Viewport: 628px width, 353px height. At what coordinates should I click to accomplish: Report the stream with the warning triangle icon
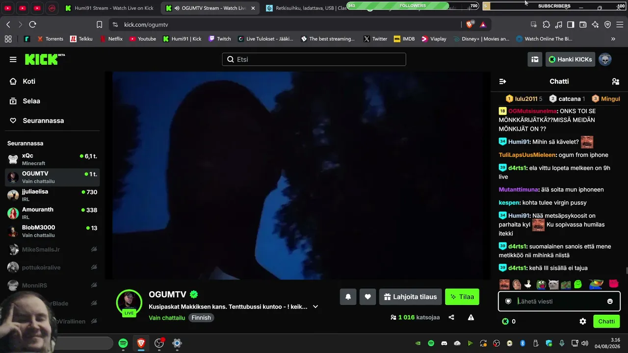tap(471, 317)
